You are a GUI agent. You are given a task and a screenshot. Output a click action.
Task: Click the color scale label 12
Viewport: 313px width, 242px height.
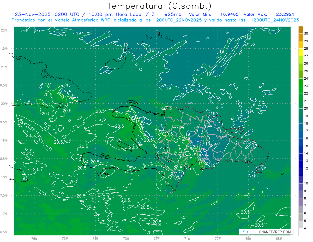(306, 168)
